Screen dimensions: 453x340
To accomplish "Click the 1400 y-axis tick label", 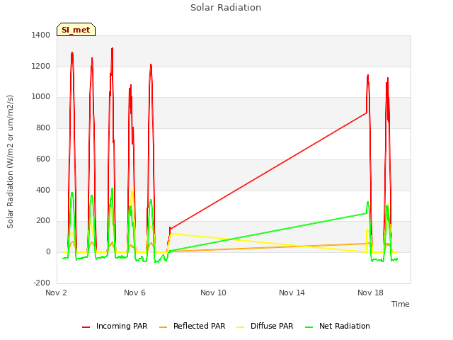I will point(41,35).
